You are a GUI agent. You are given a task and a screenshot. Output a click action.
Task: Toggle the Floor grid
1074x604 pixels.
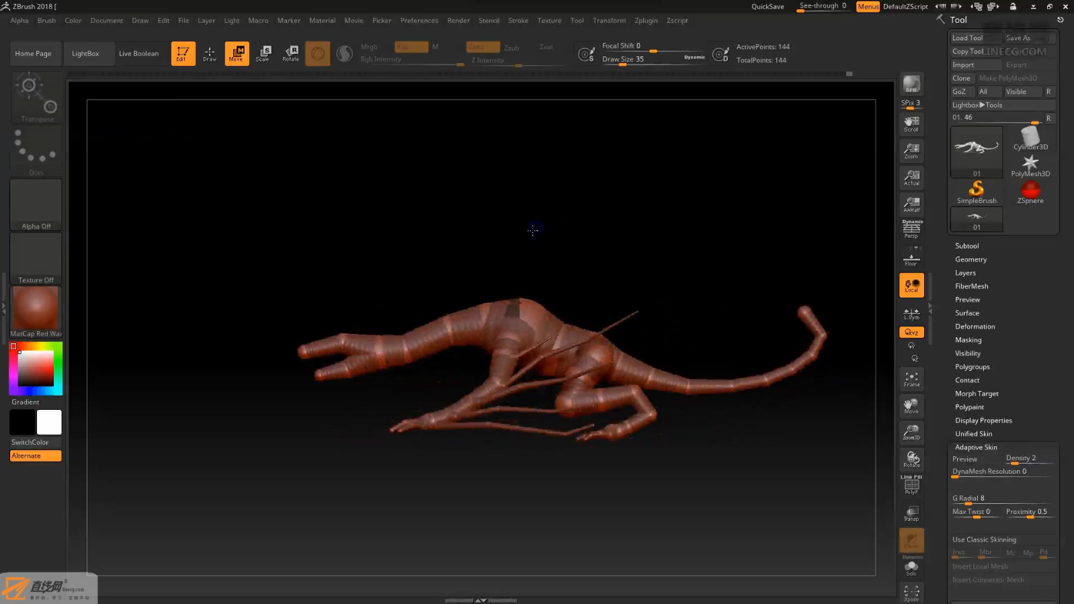[911, 258]
